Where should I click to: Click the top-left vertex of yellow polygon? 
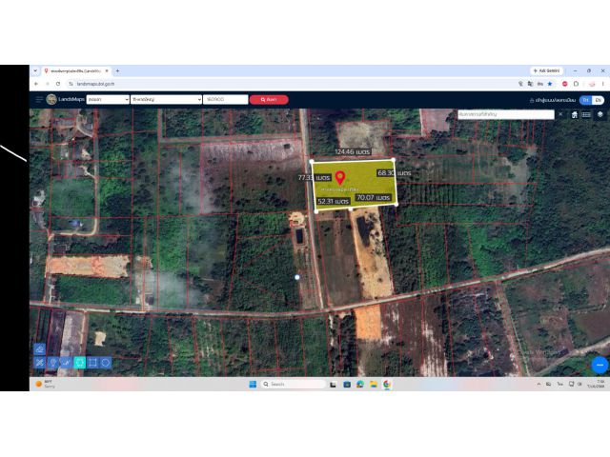pos(312,161)
